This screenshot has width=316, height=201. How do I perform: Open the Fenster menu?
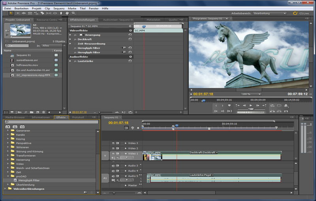tap(94, 8)
